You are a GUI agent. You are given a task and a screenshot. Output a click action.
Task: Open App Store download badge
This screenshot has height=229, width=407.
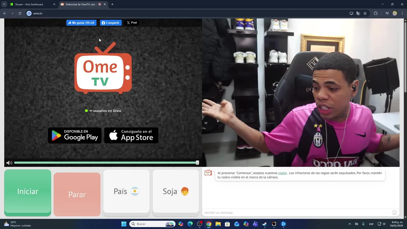[x=131, y=135]
